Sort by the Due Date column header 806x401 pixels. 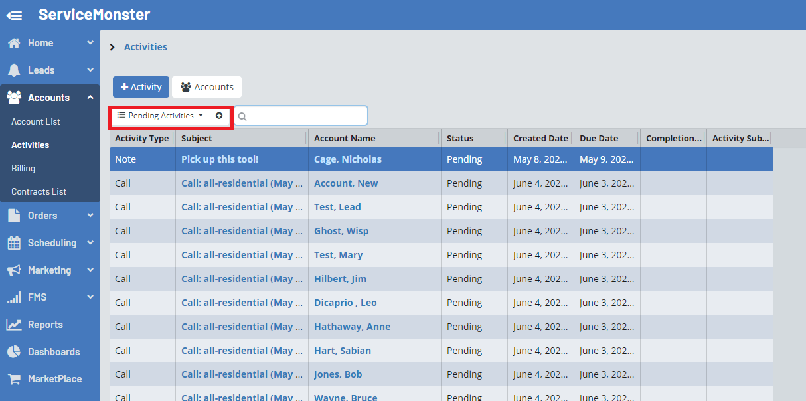[x=599, y=139]
